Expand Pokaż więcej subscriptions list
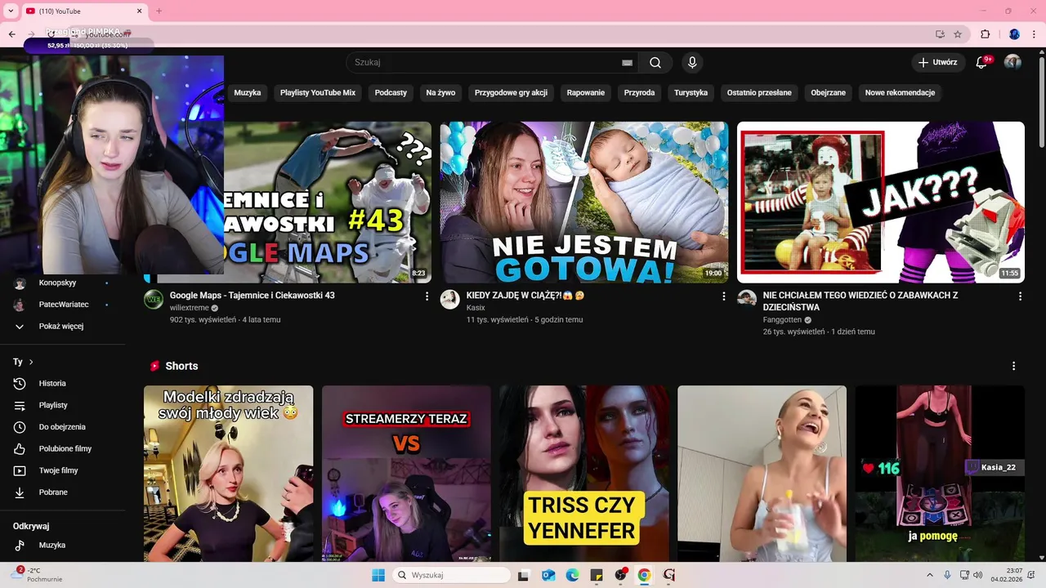The image size is (1046, 588). [62, 326]
